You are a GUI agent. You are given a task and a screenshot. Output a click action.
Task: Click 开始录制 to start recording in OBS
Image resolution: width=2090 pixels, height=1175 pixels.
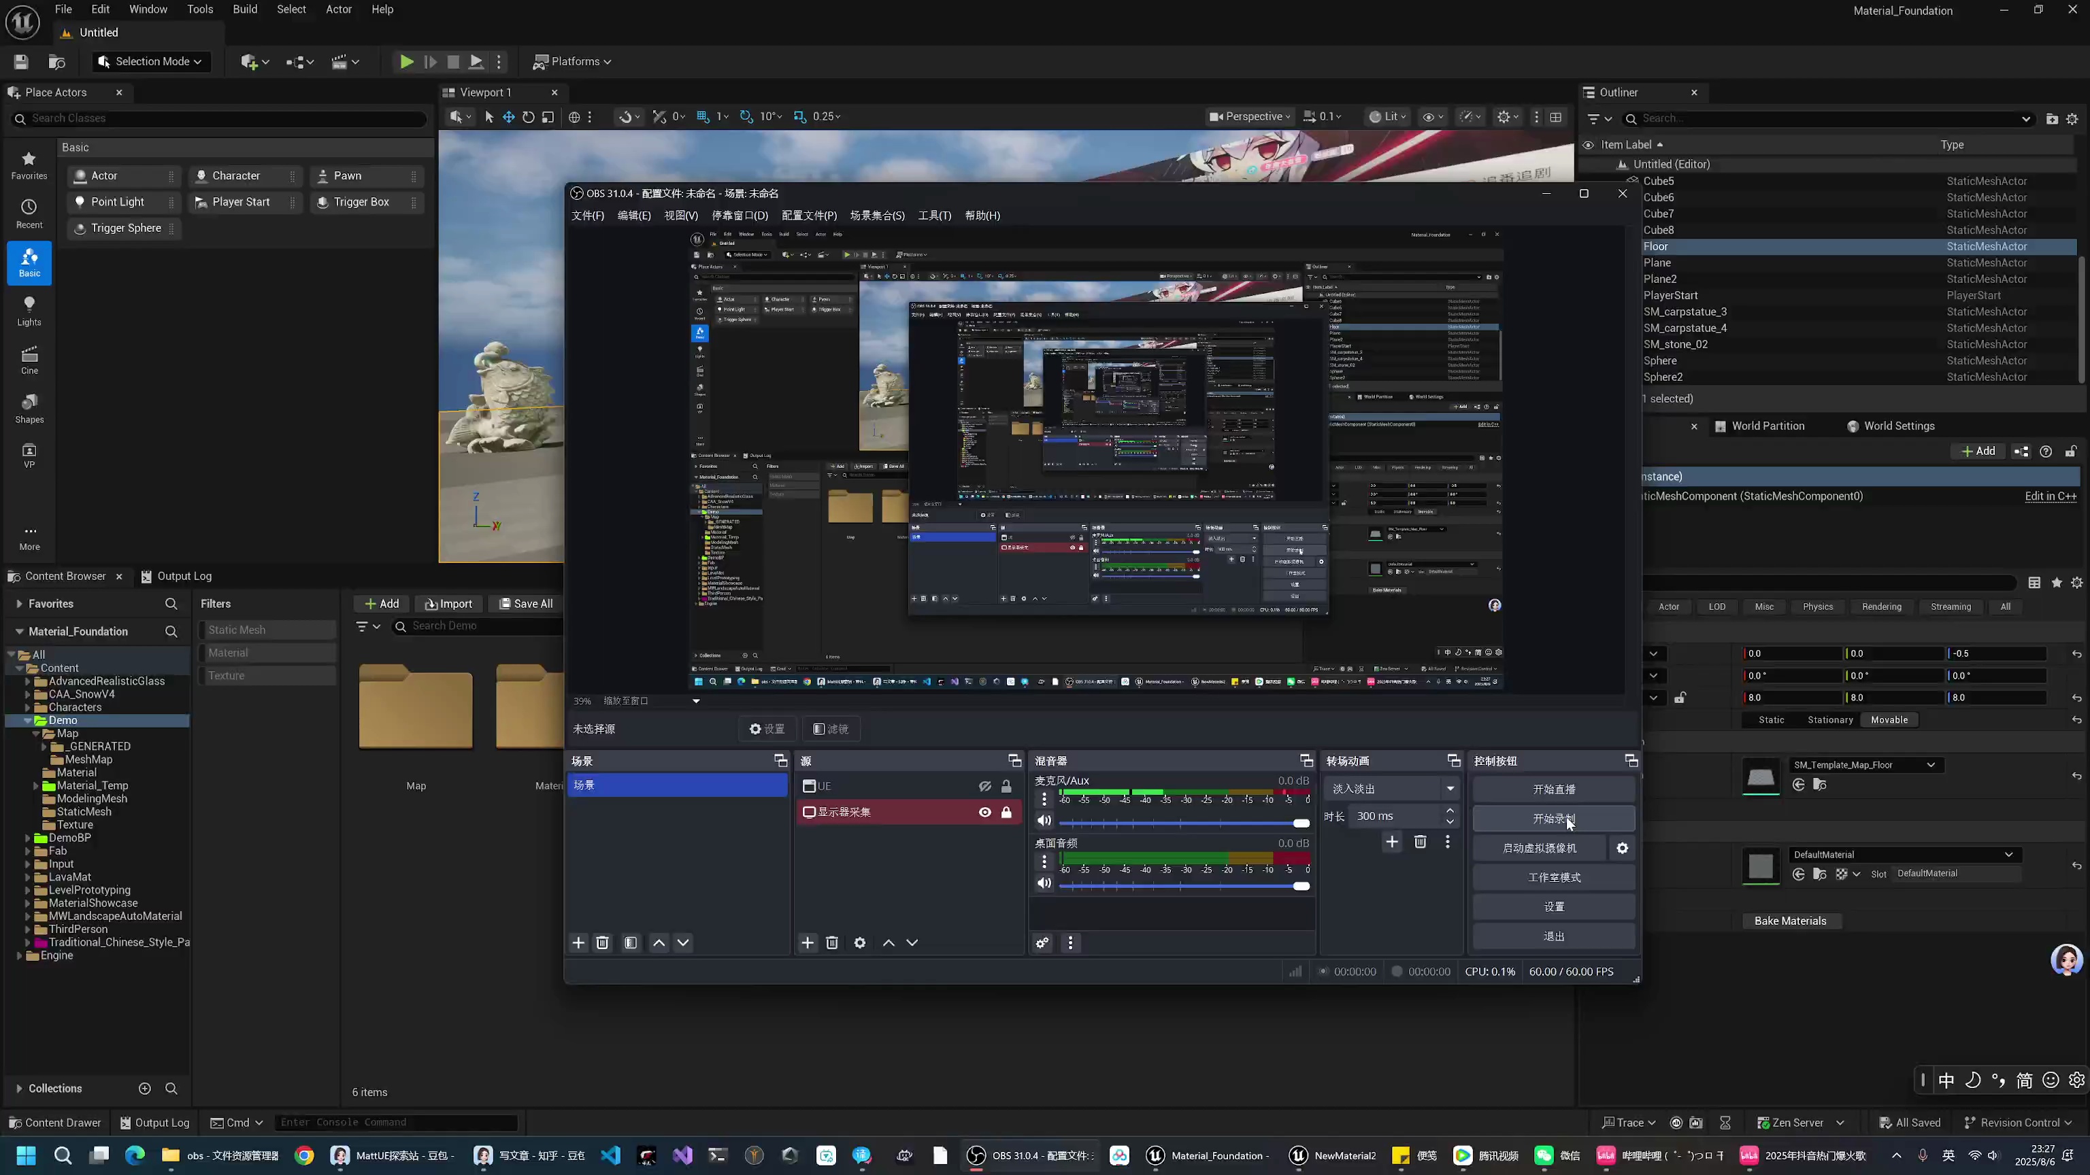[x=1554, y=819]
